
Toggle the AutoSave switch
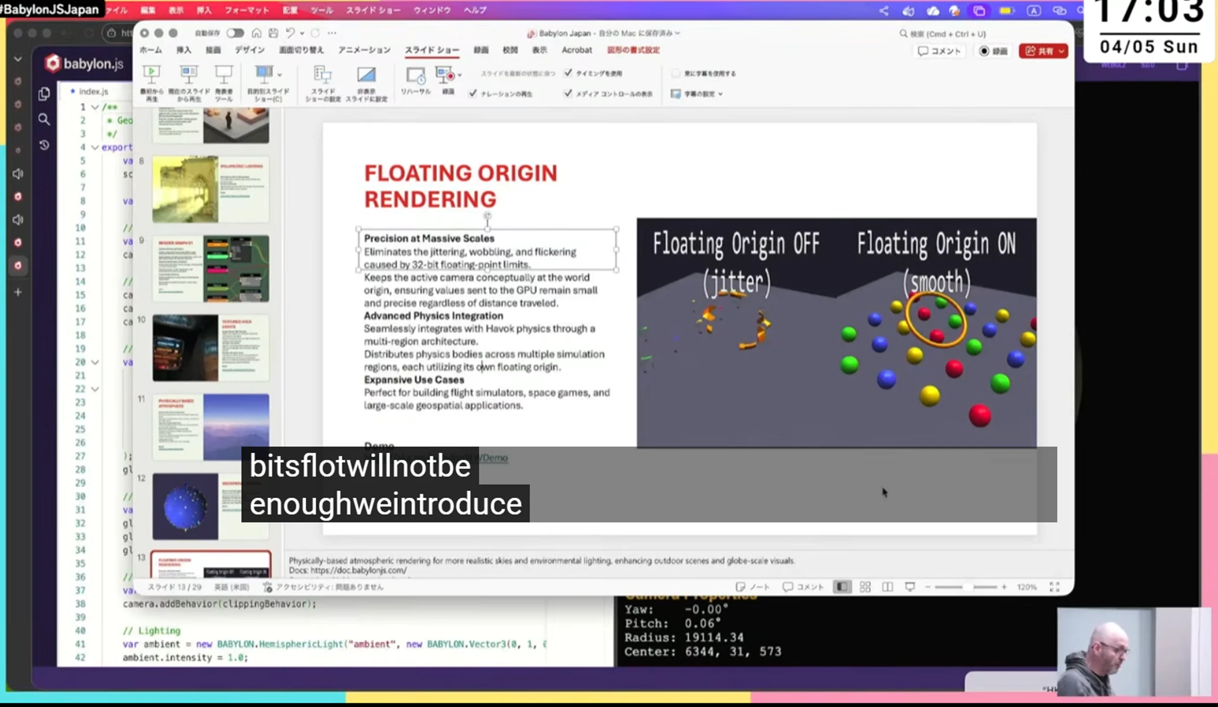(x=235, y=33)
